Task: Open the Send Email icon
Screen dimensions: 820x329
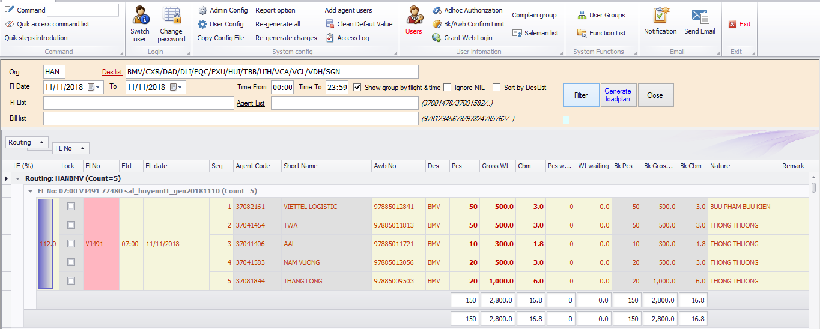Action: 700,16
